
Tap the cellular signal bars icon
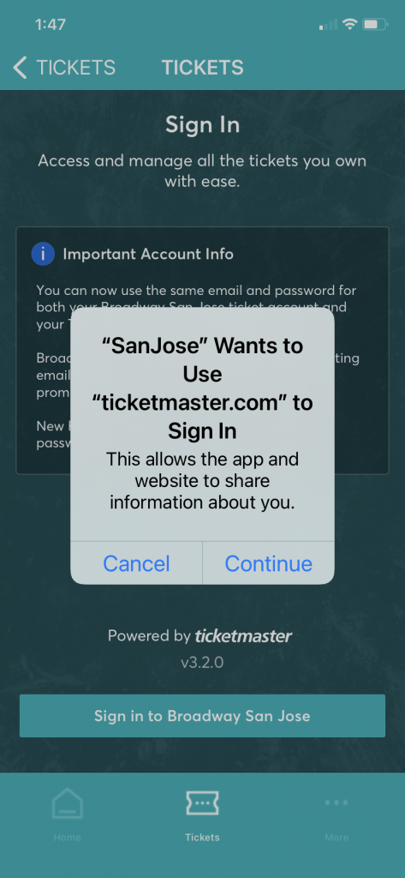328,25
